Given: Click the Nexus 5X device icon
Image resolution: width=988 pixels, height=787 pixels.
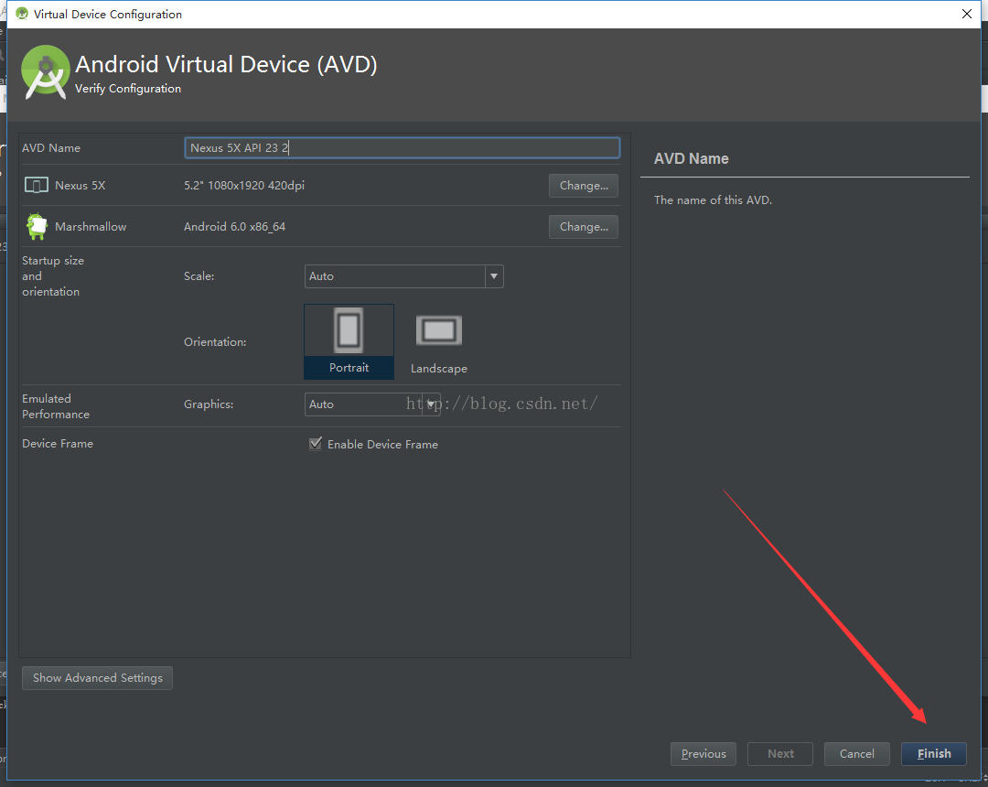Looking at the screenshot, I should pyautogui.click(x=36, y=185).
